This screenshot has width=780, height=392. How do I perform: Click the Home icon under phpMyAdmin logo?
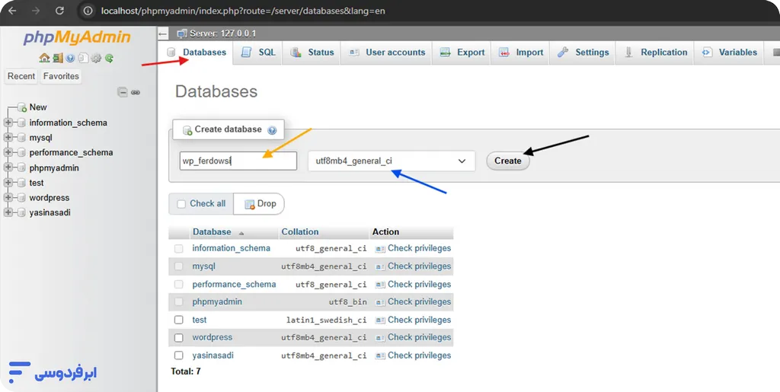[44, 58]
